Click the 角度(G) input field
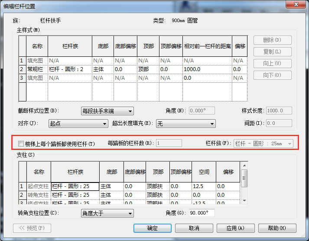The width and height of the screenshot is (309, 241). [202, 213]
